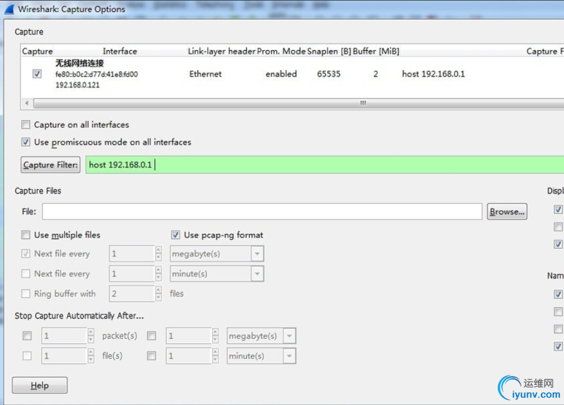Check stop after megabyte(s) checkbox

point(152,336)
